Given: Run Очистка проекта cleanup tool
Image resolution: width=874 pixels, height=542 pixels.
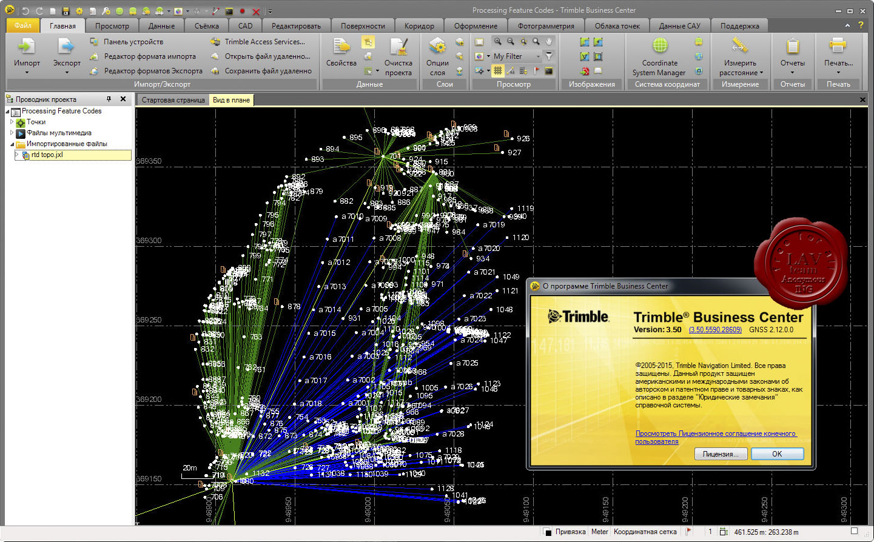Looking at the screenshot, I should 398,56.
